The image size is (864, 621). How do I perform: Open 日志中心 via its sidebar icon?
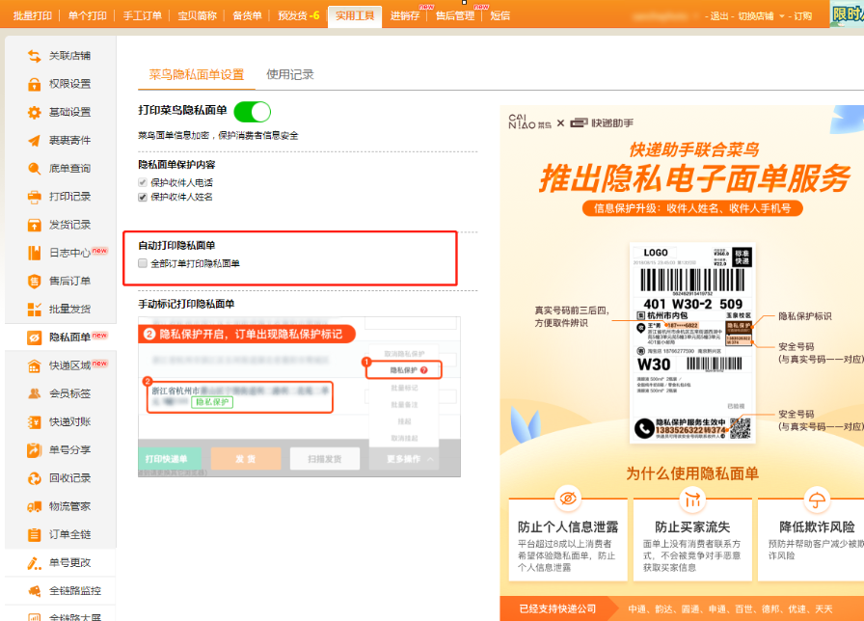tap(34, 253)
